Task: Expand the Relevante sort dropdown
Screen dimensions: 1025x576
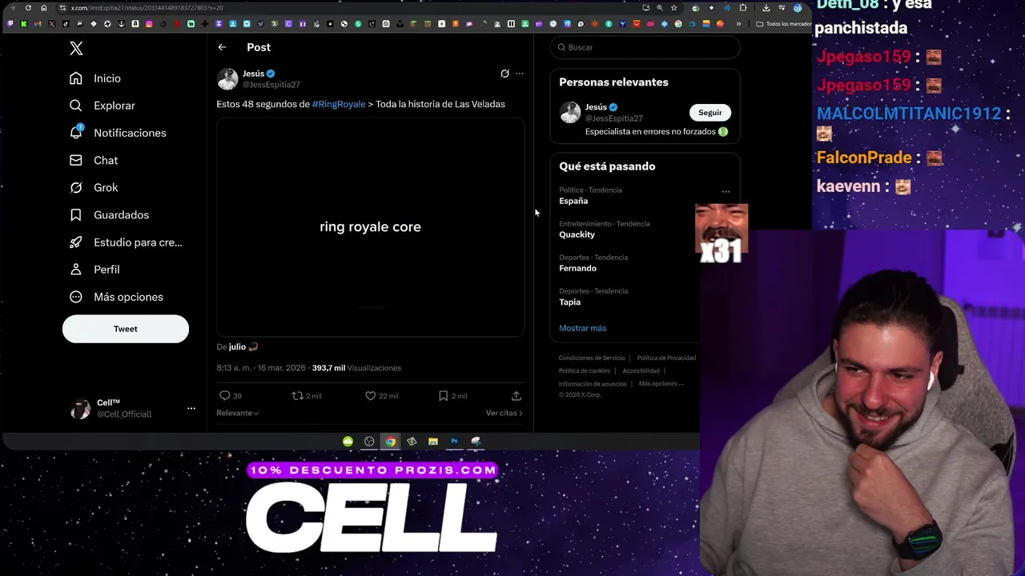Action: click(x=238, y=413)
